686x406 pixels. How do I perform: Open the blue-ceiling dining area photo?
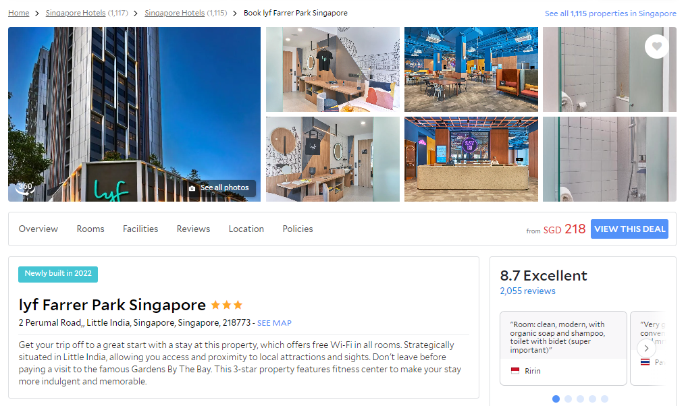[471, 69]
